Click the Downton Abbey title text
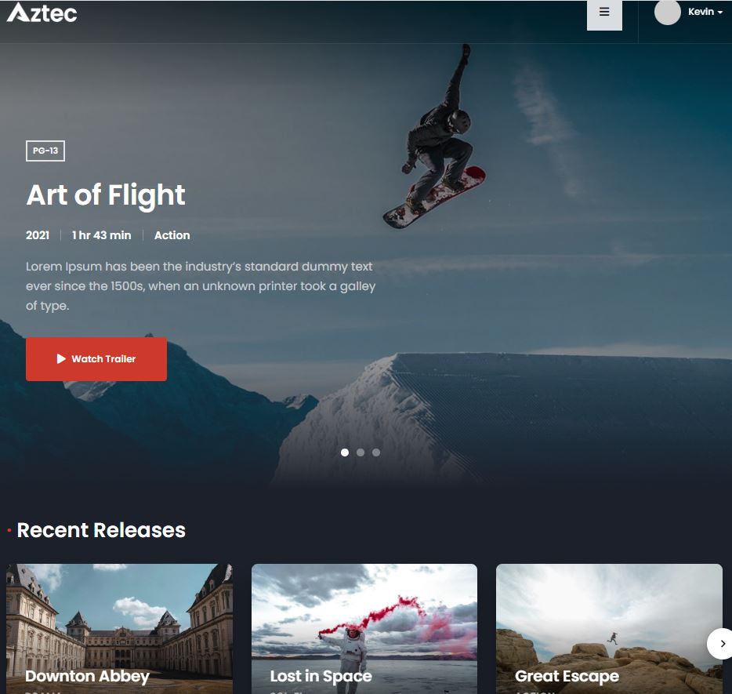The image size is (732, 694). 87,676
